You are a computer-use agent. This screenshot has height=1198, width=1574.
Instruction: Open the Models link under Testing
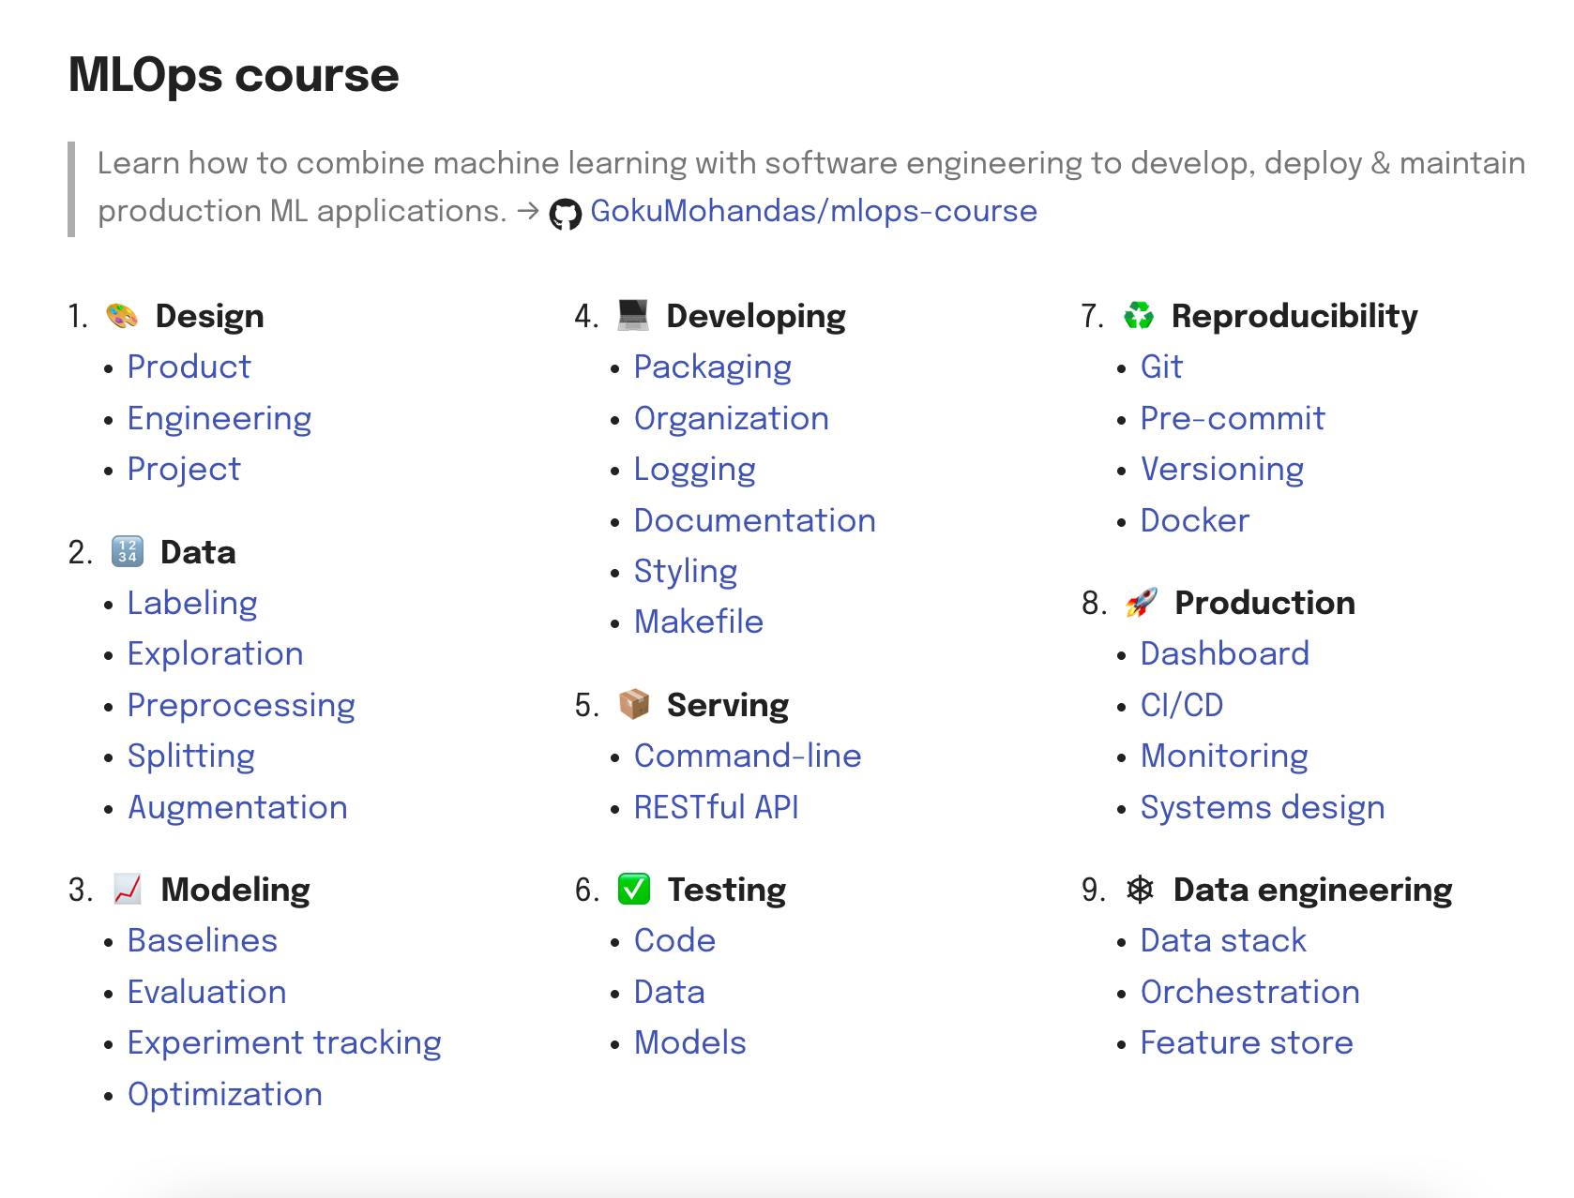pos(690,1042)
